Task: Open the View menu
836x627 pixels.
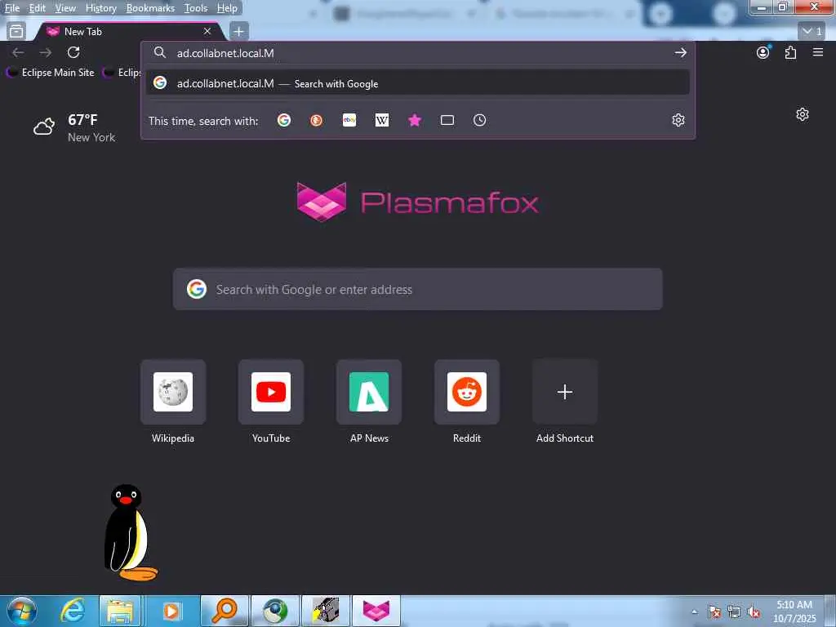Action: 65,8
